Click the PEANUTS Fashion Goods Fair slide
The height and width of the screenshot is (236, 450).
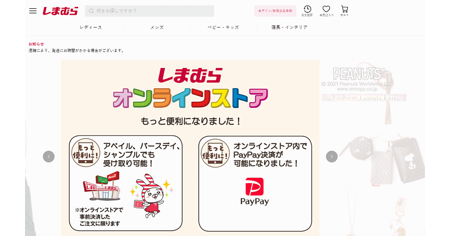click(371, 150)
